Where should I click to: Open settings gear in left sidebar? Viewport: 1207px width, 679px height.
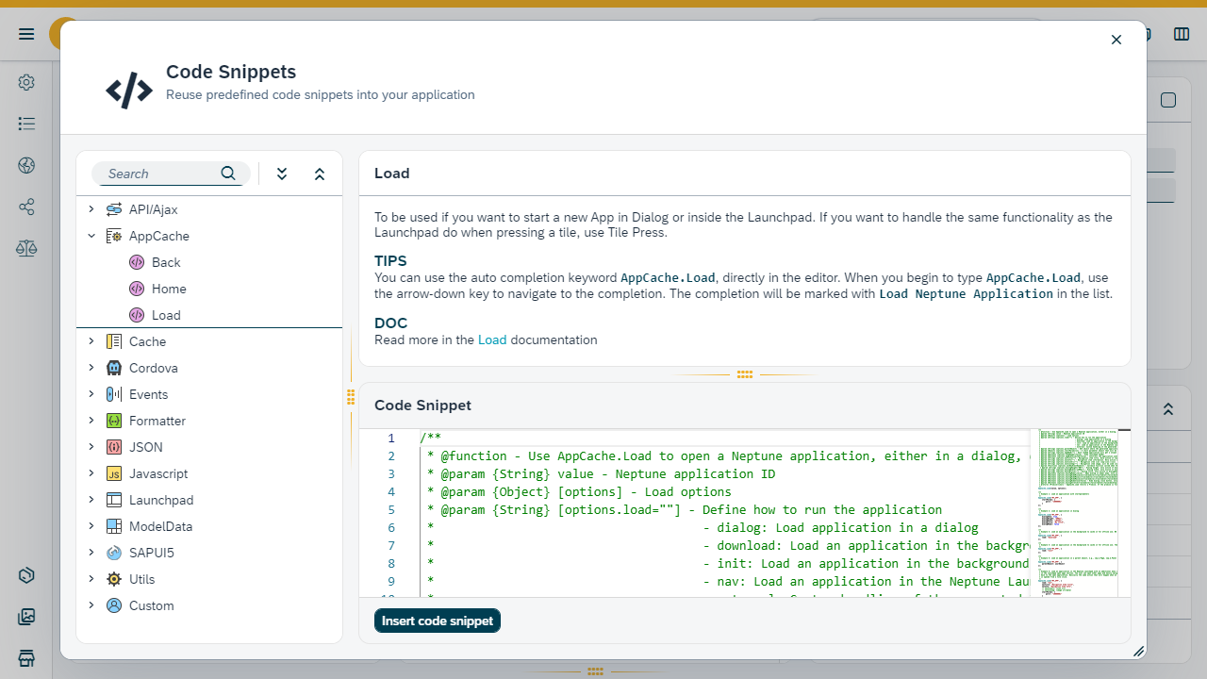[26, 83]
